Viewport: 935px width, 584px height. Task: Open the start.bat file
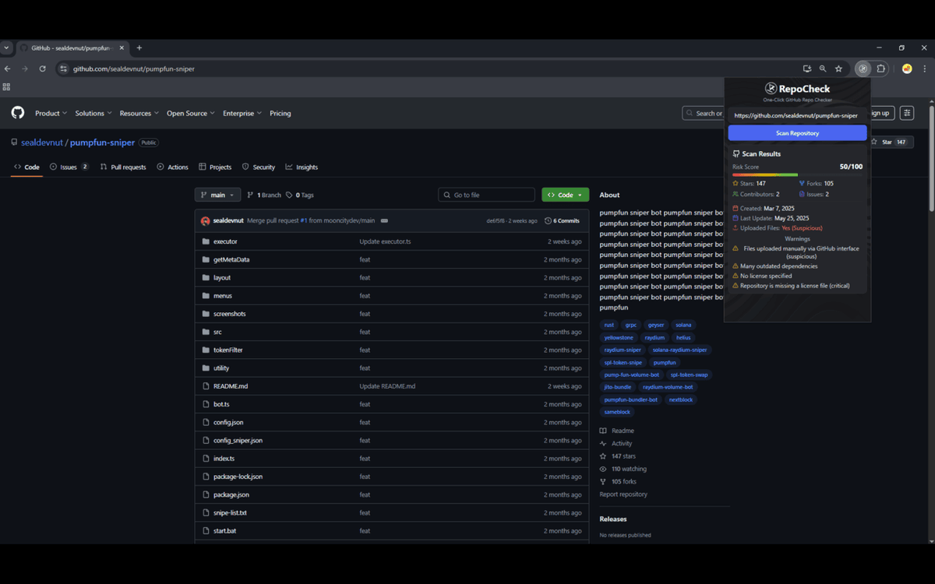pyautogui.click(x=224, y=530)
